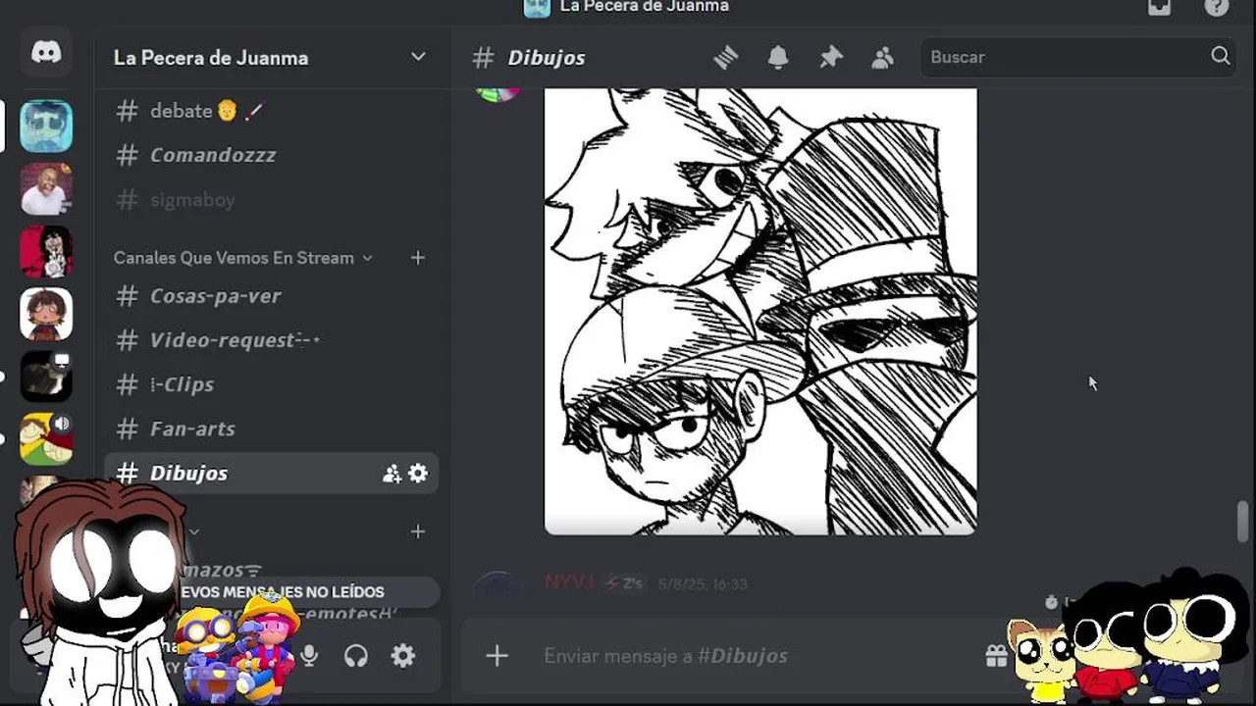Open the gift Nitro icon
Screen dimensions: 1256x706
tap(997, 656)
